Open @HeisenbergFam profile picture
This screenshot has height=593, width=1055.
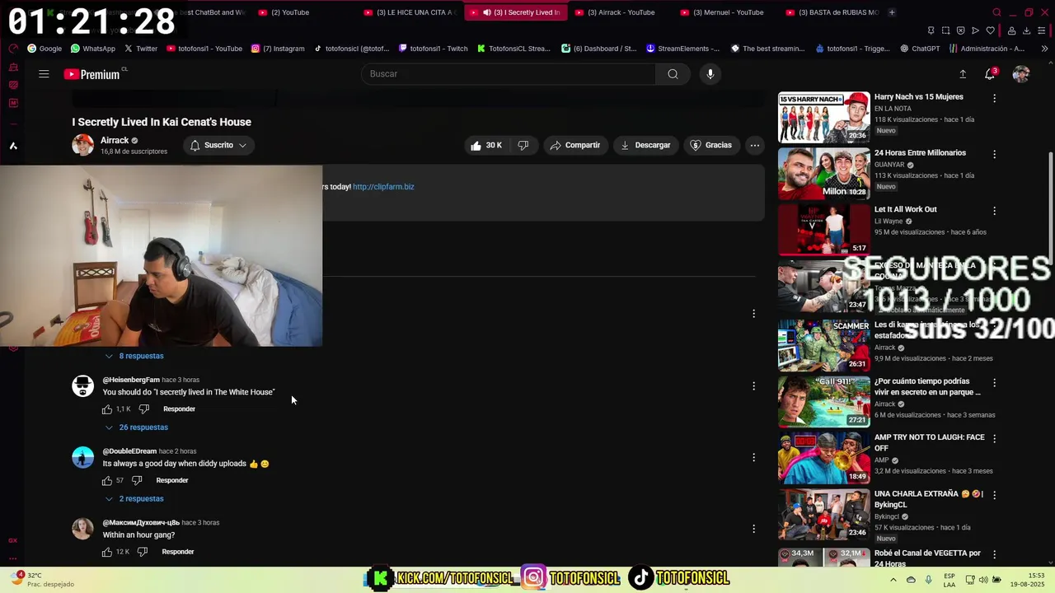click(x=82, y=385)
